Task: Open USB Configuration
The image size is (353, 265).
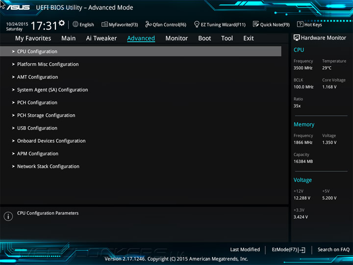Action: [37, 128]
